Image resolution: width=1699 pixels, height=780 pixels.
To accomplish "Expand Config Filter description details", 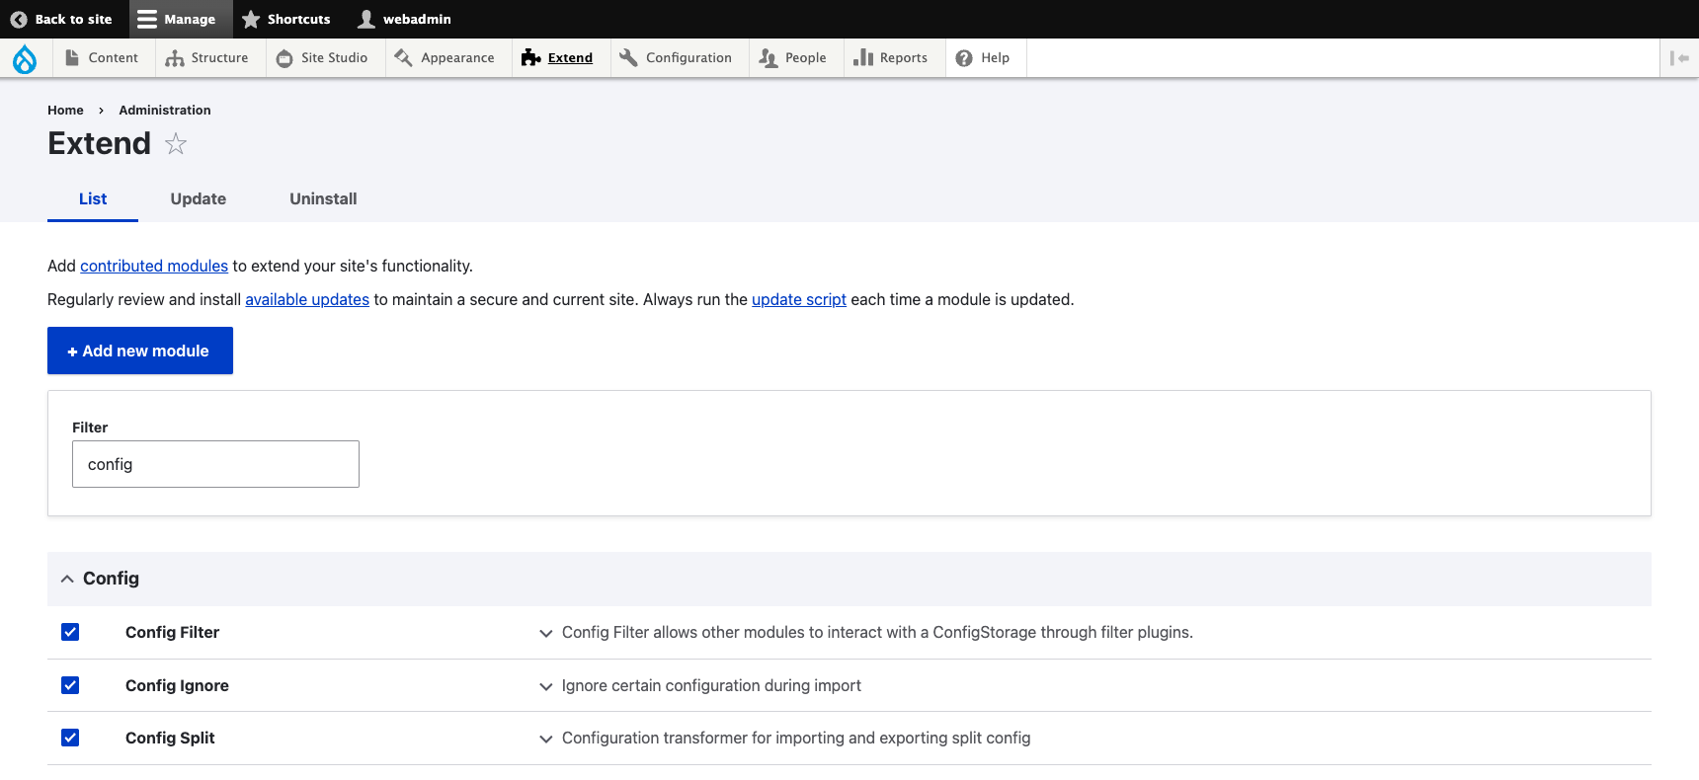I will pos(545,633).
